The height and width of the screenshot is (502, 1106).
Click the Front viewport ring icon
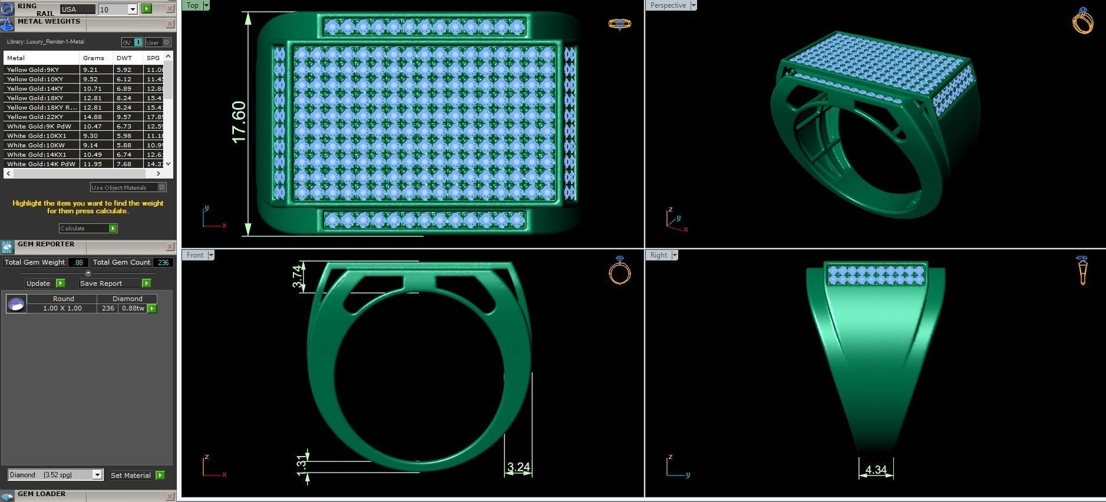coord(619,270)
